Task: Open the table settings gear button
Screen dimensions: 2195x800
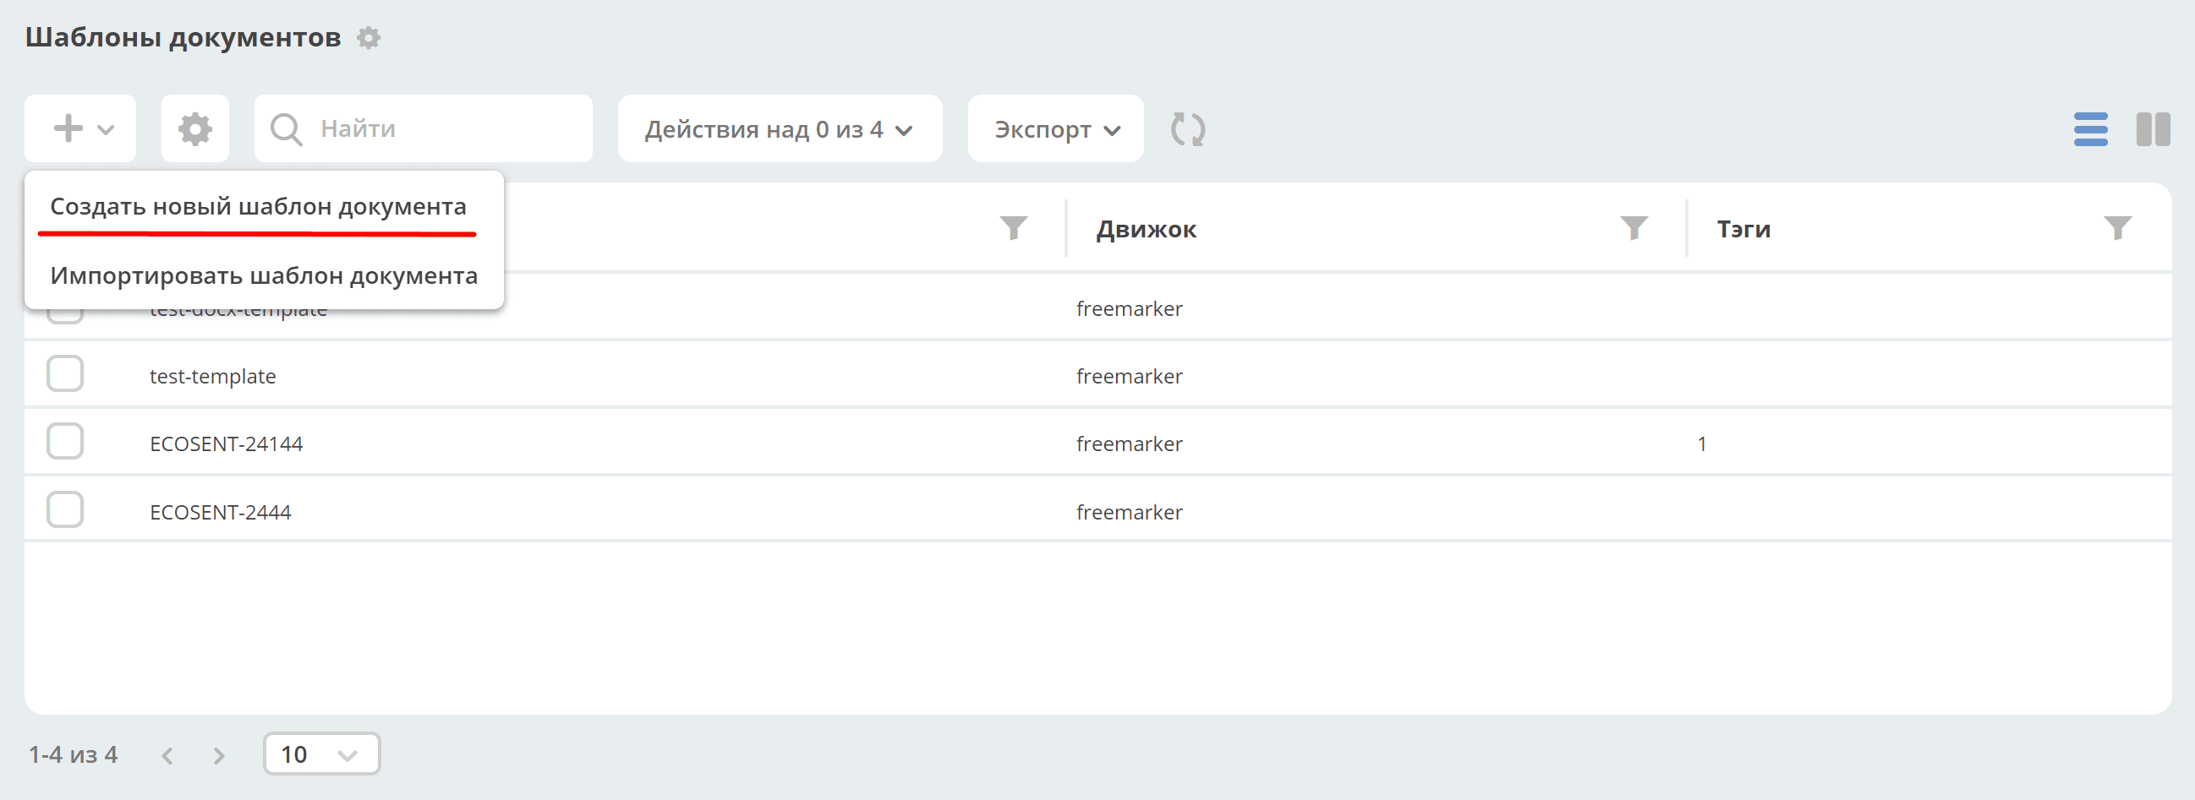Action: coord(195,128)
